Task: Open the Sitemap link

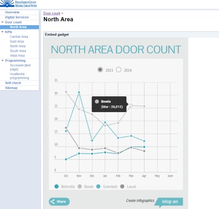Action: (x=11, y=88)
